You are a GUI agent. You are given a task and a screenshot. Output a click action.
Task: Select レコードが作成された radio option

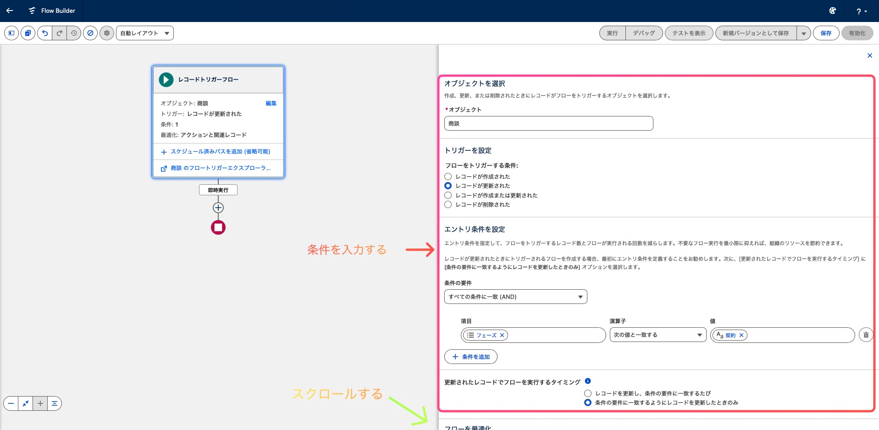pyautogui.click(x=448, y=176)
